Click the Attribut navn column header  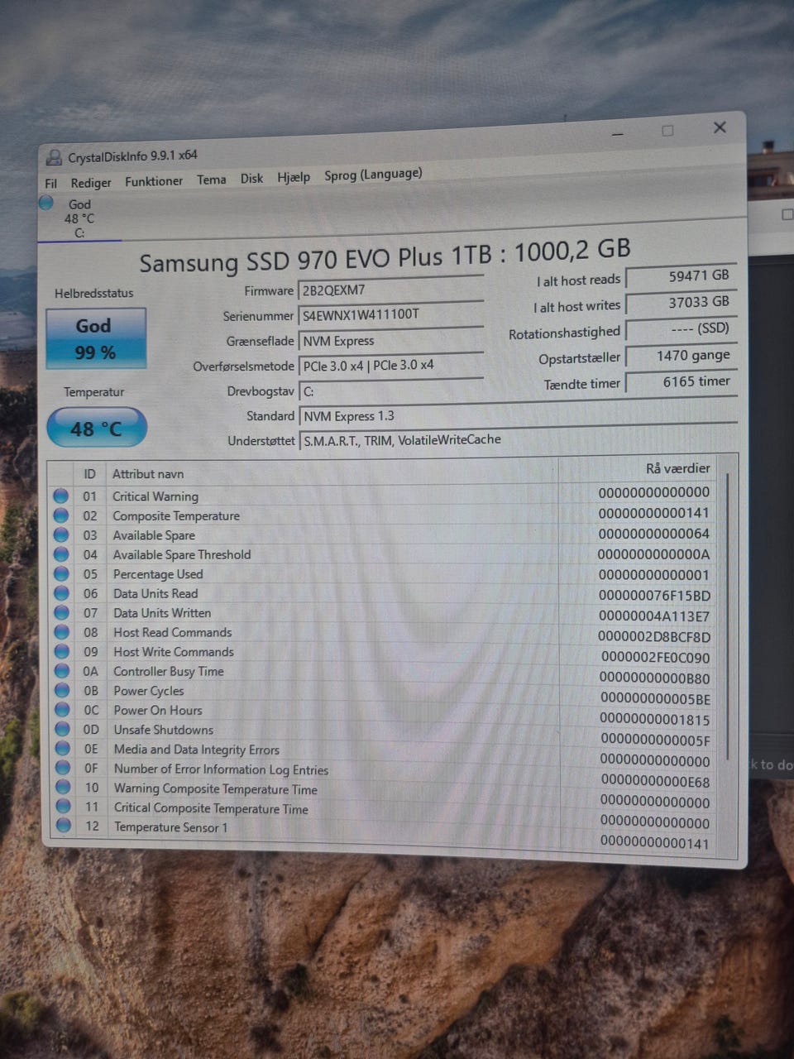coord(148,474)
